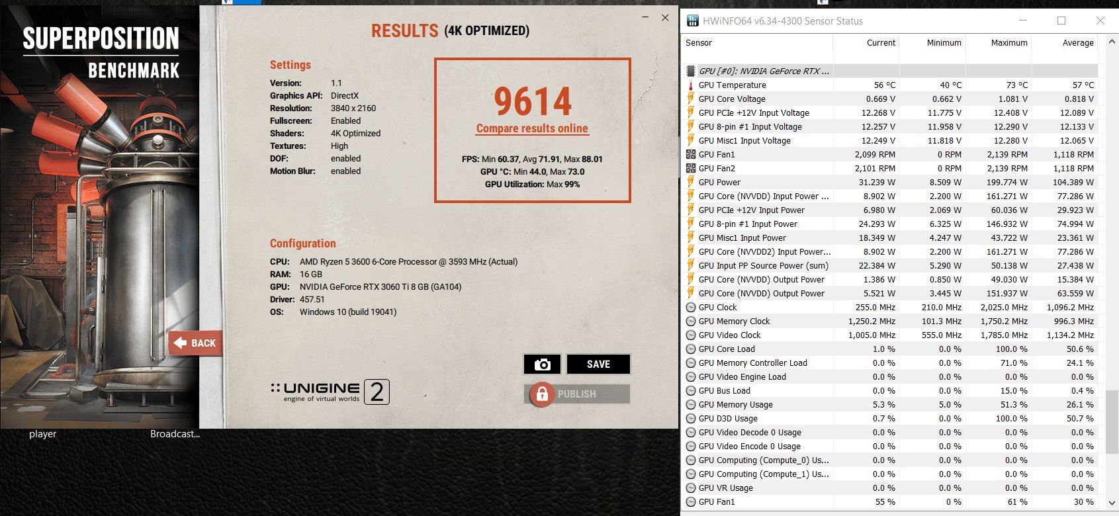Screen dimensions: 1119x516
Task: Click the GPU Memory Clock circle icon
Action: [x=691, y=322]
